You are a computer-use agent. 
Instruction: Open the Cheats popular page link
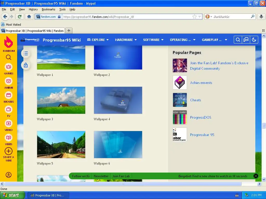coord(195,100)
